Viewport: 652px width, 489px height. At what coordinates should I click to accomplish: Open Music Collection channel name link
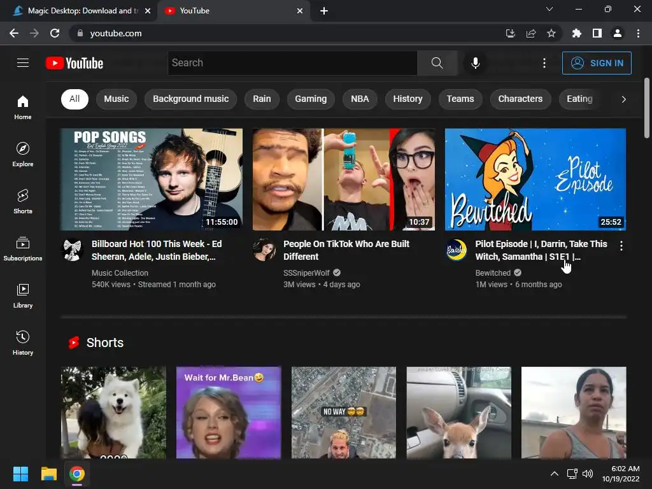point(120,273)
